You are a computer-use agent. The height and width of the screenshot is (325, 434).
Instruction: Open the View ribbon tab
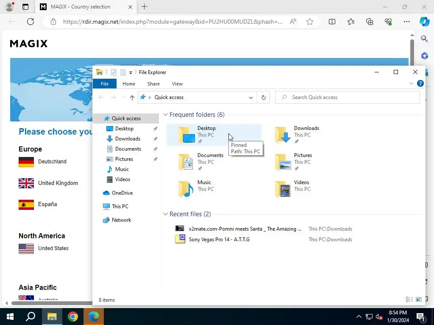(177, 84)
